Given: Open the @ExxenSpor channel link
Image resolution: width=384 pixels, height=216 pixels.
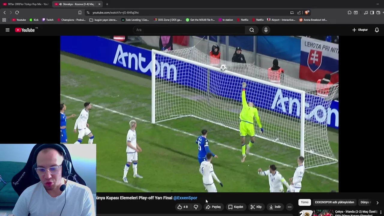Looking at the screenshot, I should tap(185, 198).
